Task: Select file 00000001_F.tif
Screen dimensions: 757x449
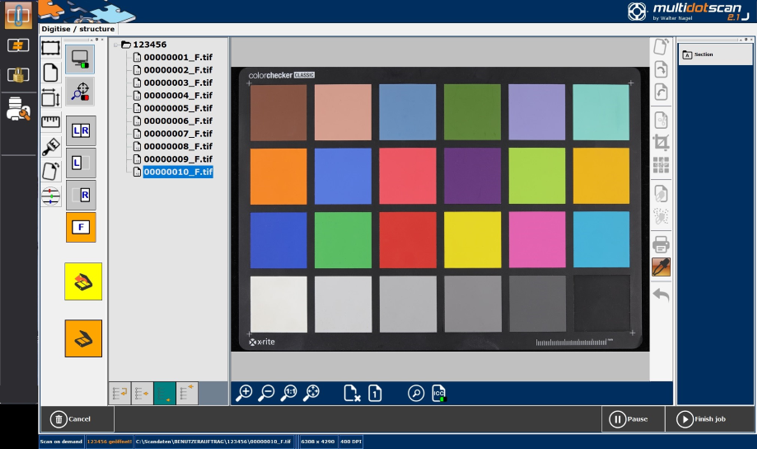Action: pyautogui.click(x=178, y=57)
